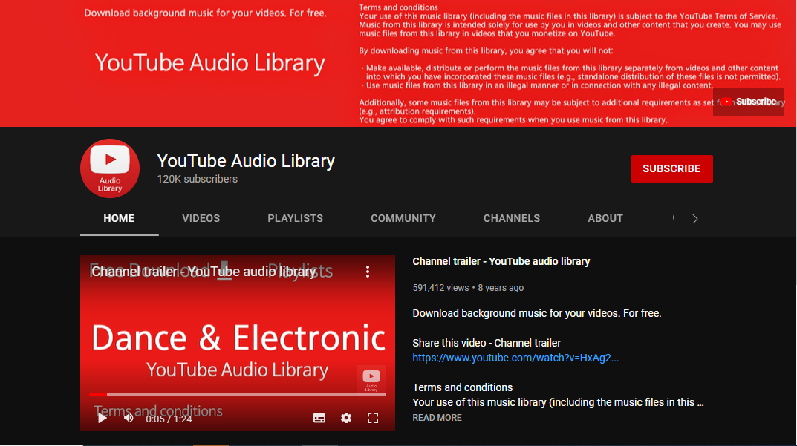Click the video time display 0:05 / 1:24
The image size is (797, 446).
tap(169, 419)
